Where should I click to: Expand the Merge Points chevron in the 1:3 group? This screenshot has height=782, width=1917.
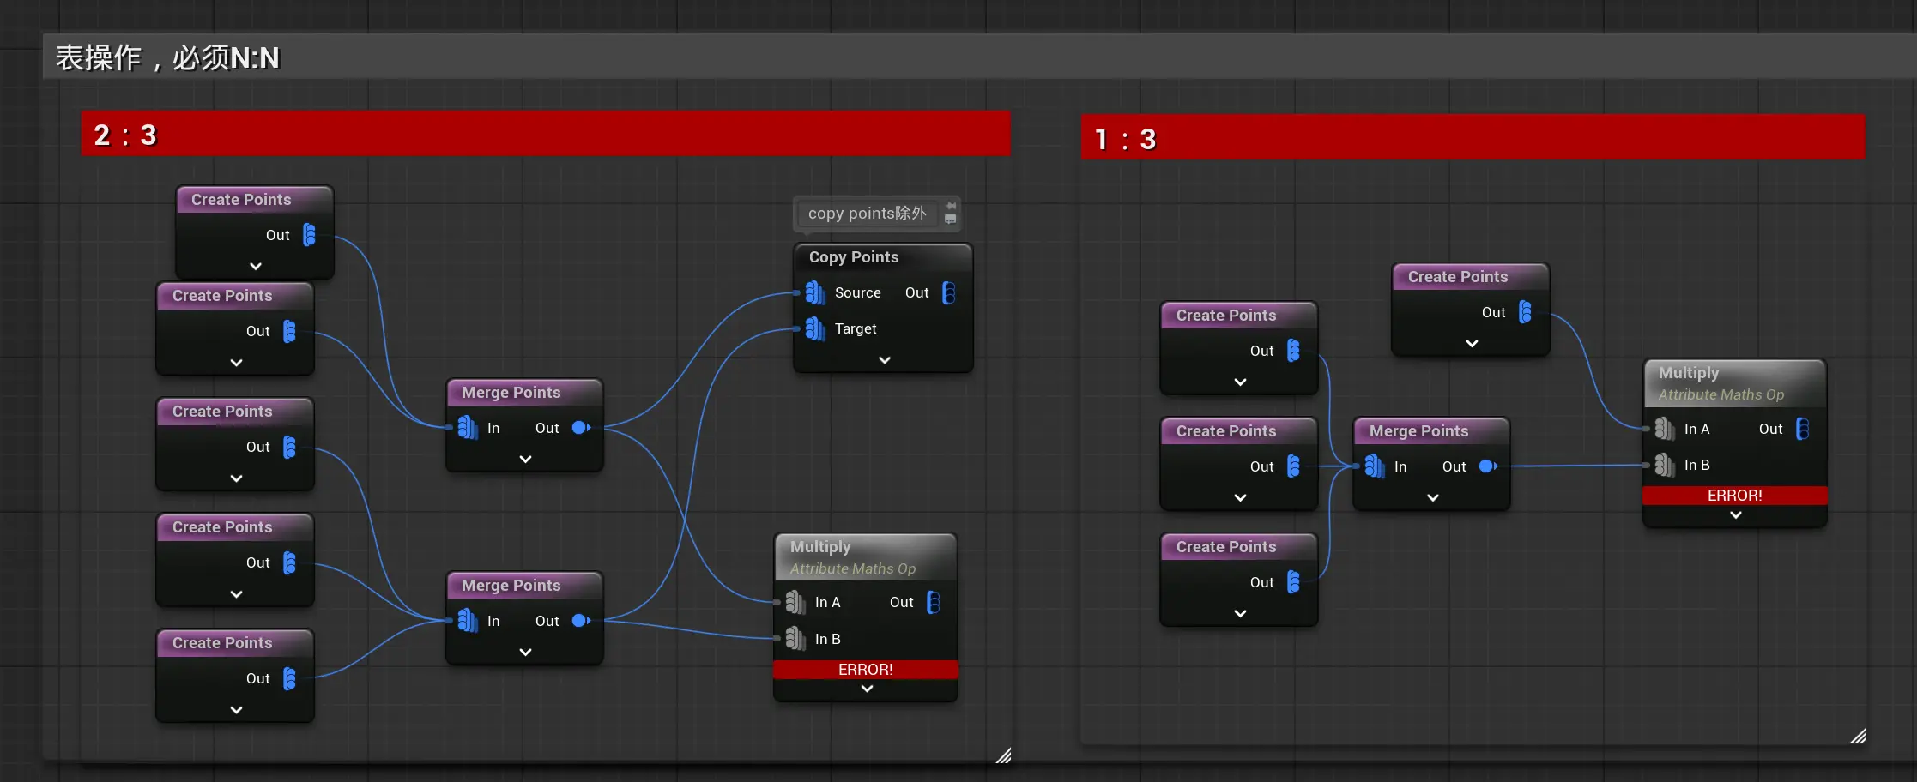tap(1432, 497)
